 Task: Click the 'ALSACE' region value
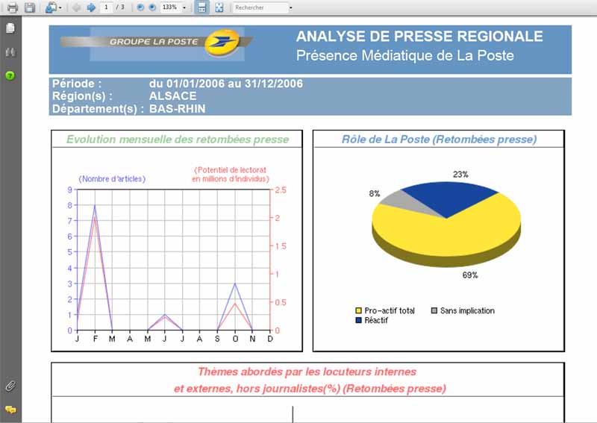pyautogui.click(x=173, y=96)
